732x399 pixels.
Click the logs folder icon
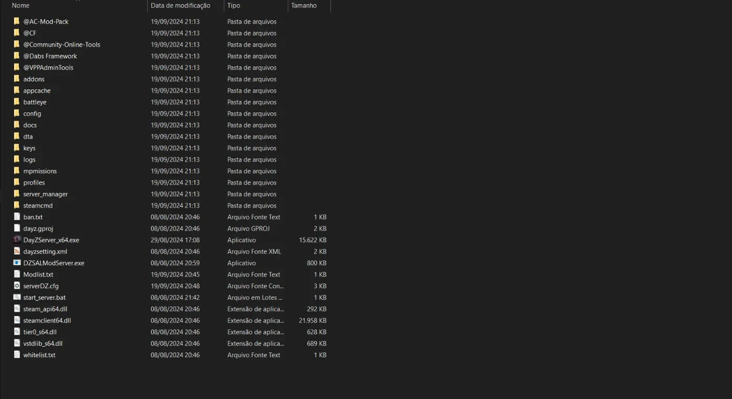(x=17, y=159)
